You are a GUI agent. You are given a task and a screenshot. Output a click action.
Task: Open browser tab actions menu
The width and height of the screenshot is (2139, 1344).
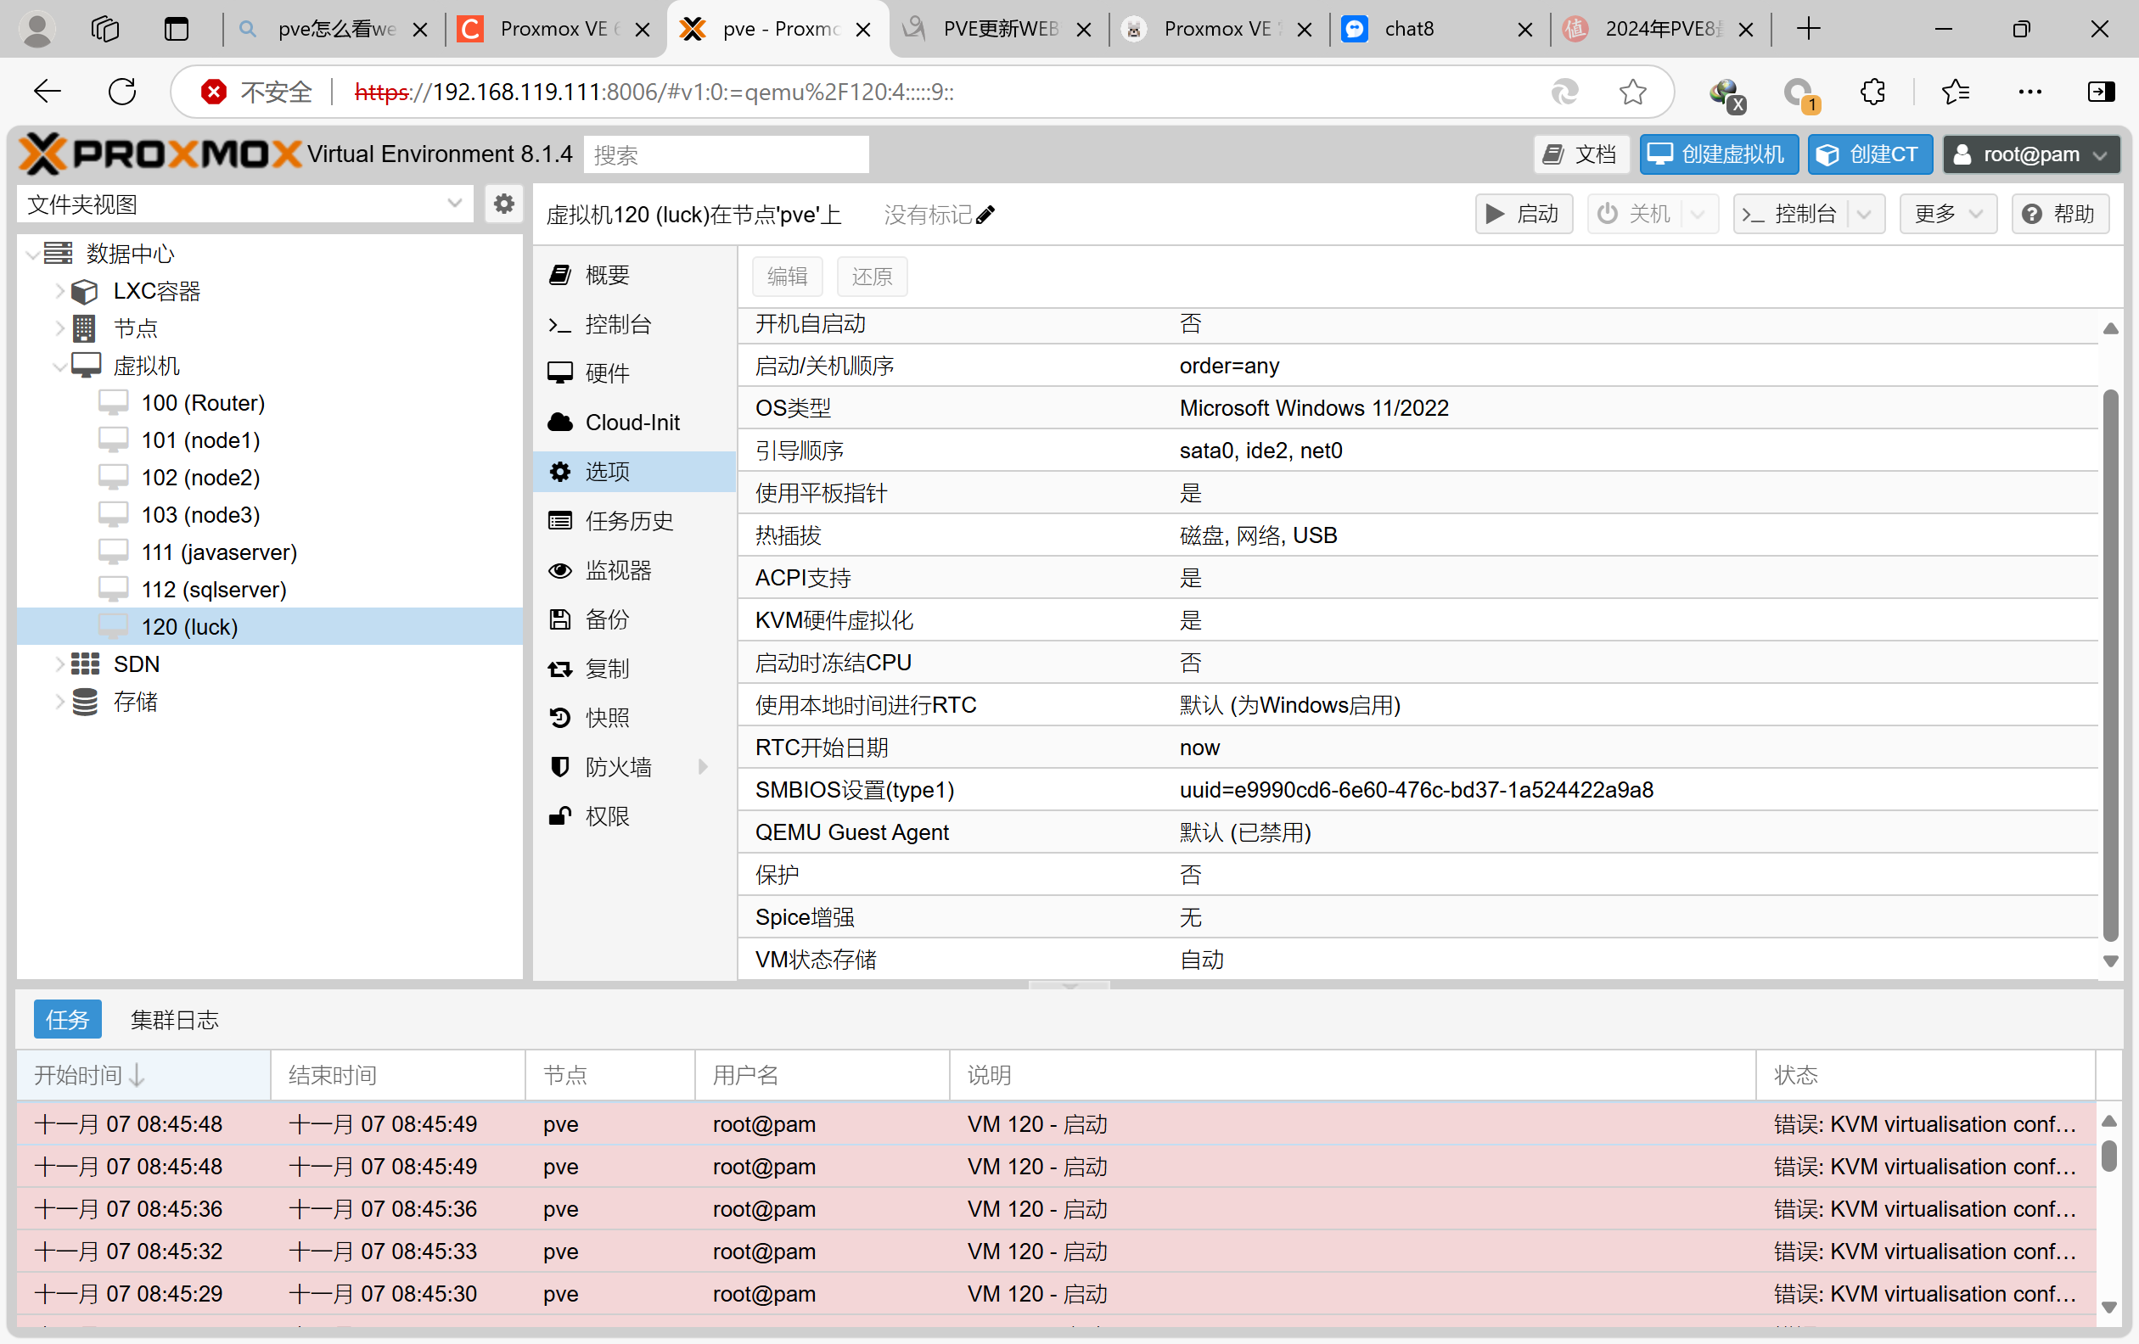[x=177, y=30]
